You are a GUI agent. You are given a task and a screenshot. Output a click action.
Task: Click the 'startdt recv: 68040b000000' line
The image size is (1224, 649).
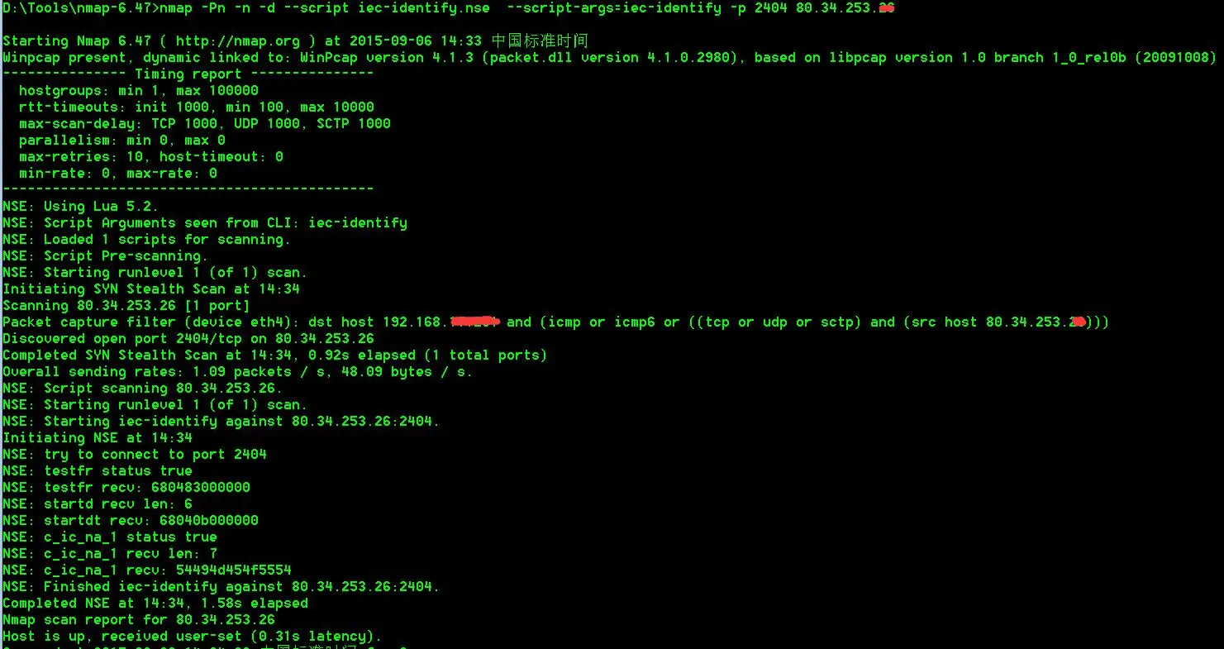(x=130, y=521)
